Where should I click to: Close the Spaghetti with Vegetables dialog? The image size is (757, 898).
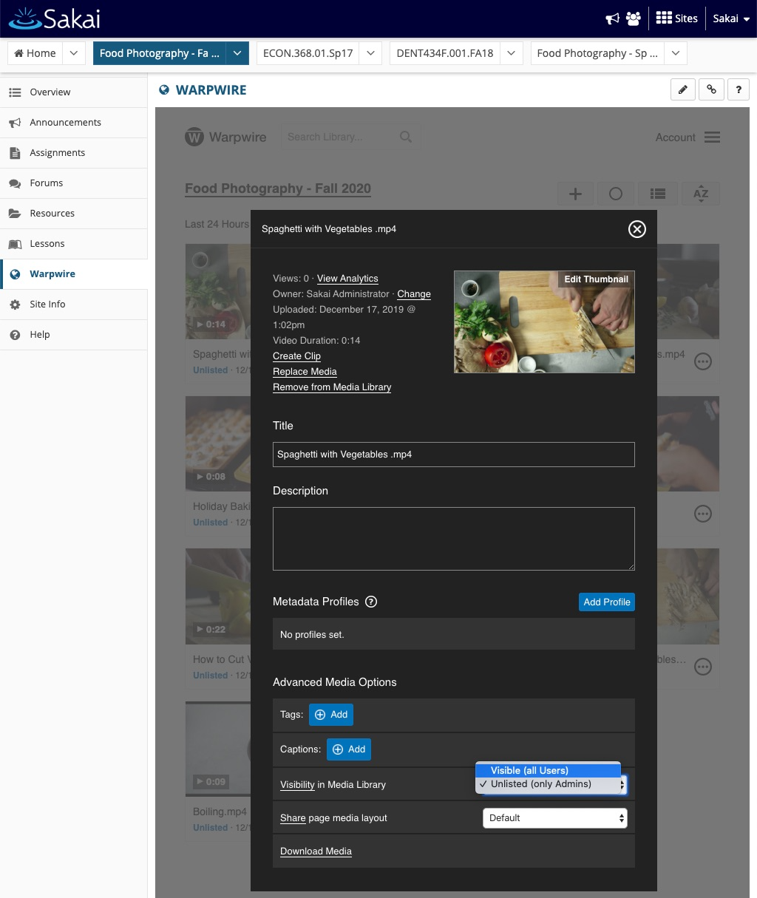pos(637,229)
